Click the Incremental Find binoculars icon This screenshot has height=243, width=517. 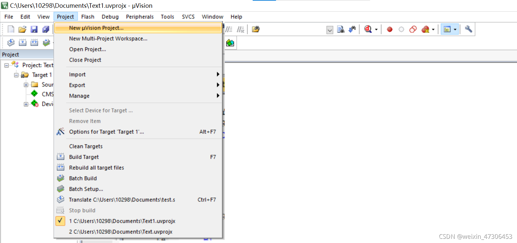click(352, 29)
